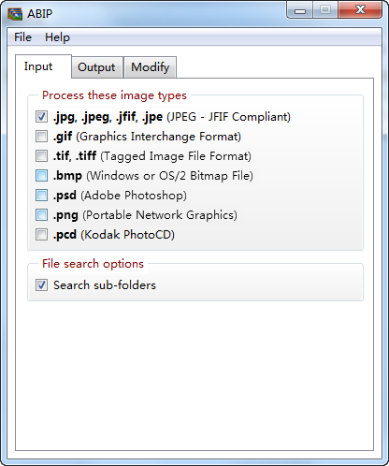Click the ABIP application icon in title bar
The height and width of the screenshot is (466, 389).
coord(15,14)
